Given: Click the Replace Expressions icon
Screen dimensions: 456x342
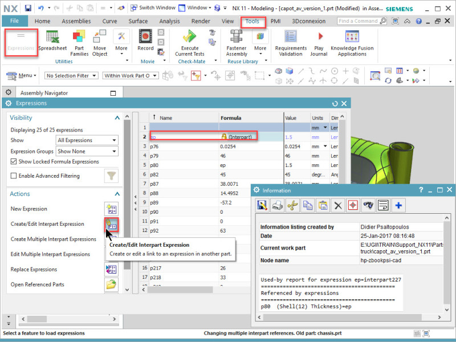Looking at the screenshot, I should [111, 270].
